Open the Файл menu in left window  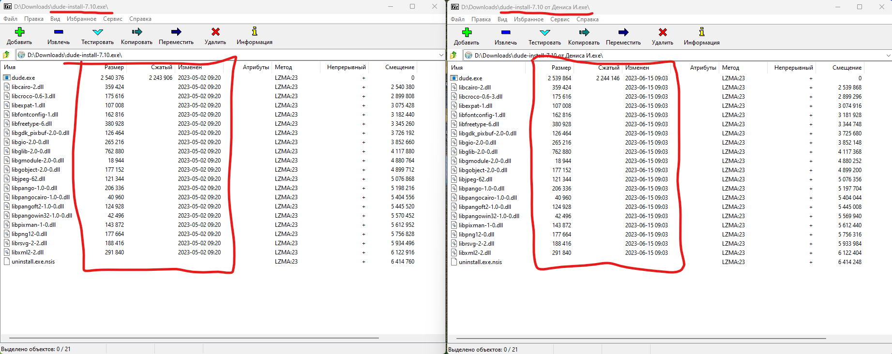[x=11, y=19]
